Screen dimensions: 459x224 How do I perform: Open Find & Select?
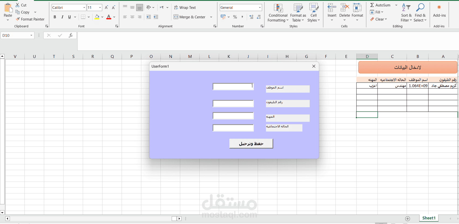coord(420,13)
